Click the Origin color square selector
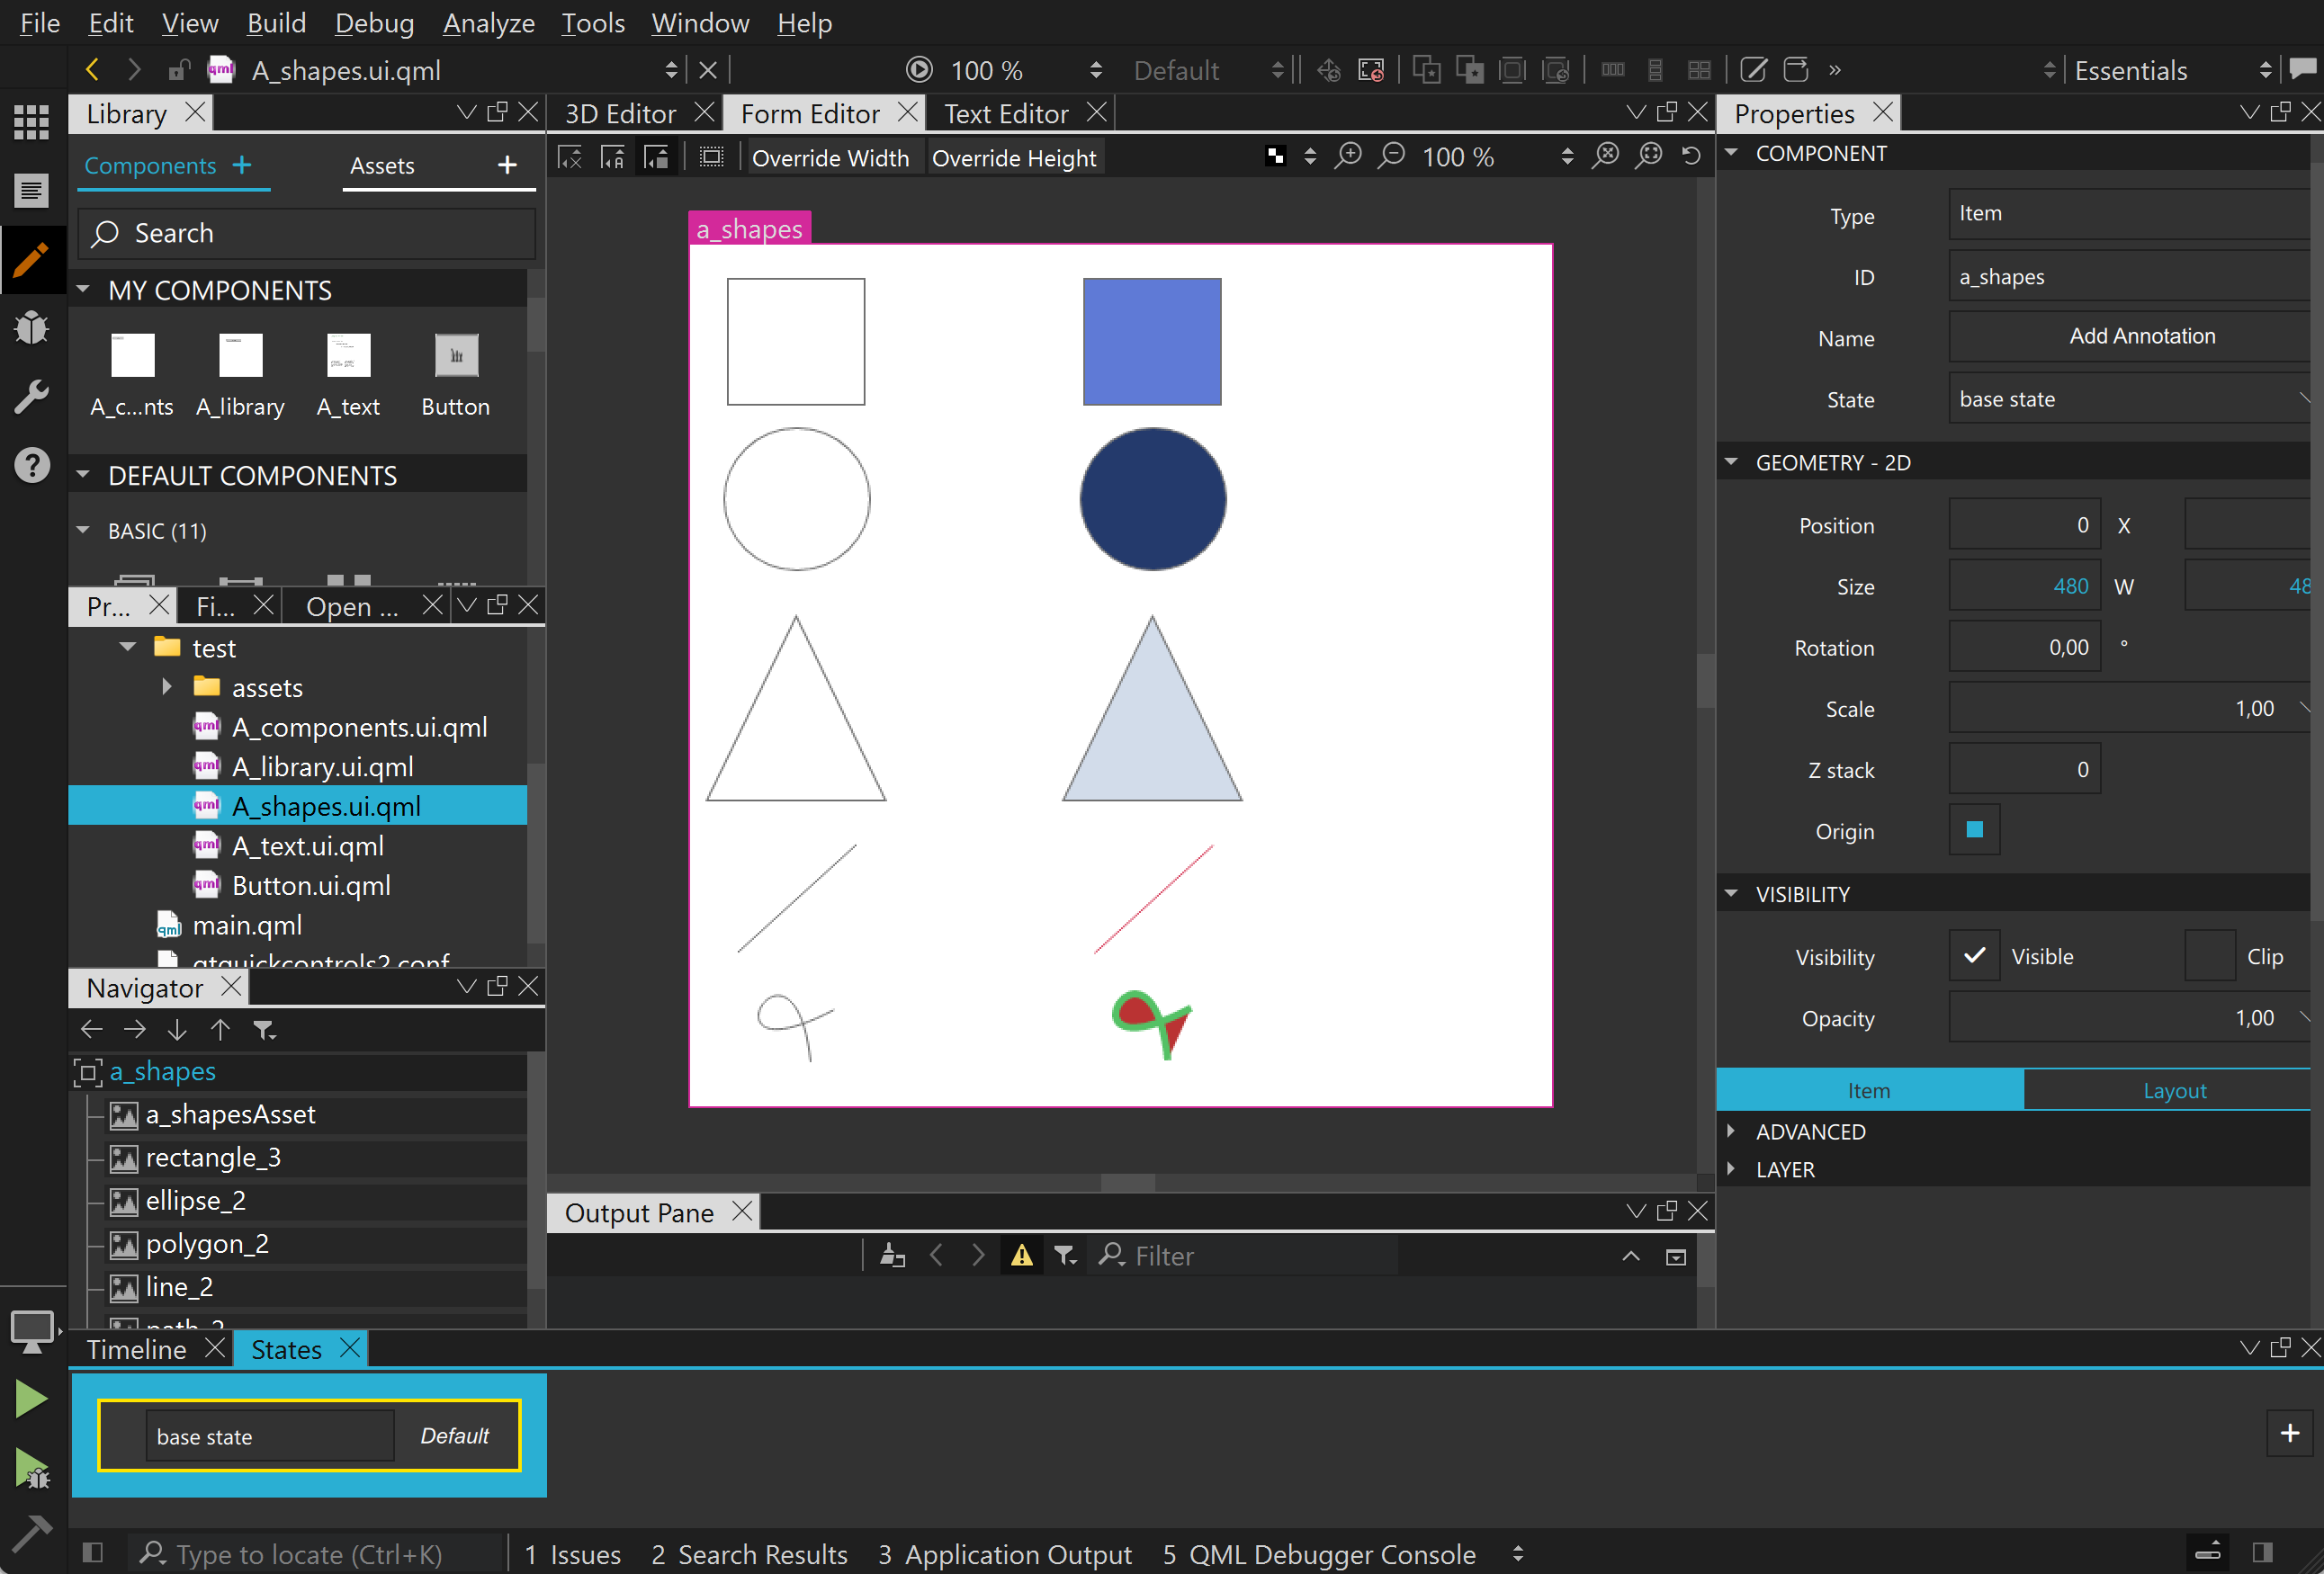 pyautogui.click(x=1974, y=829)
